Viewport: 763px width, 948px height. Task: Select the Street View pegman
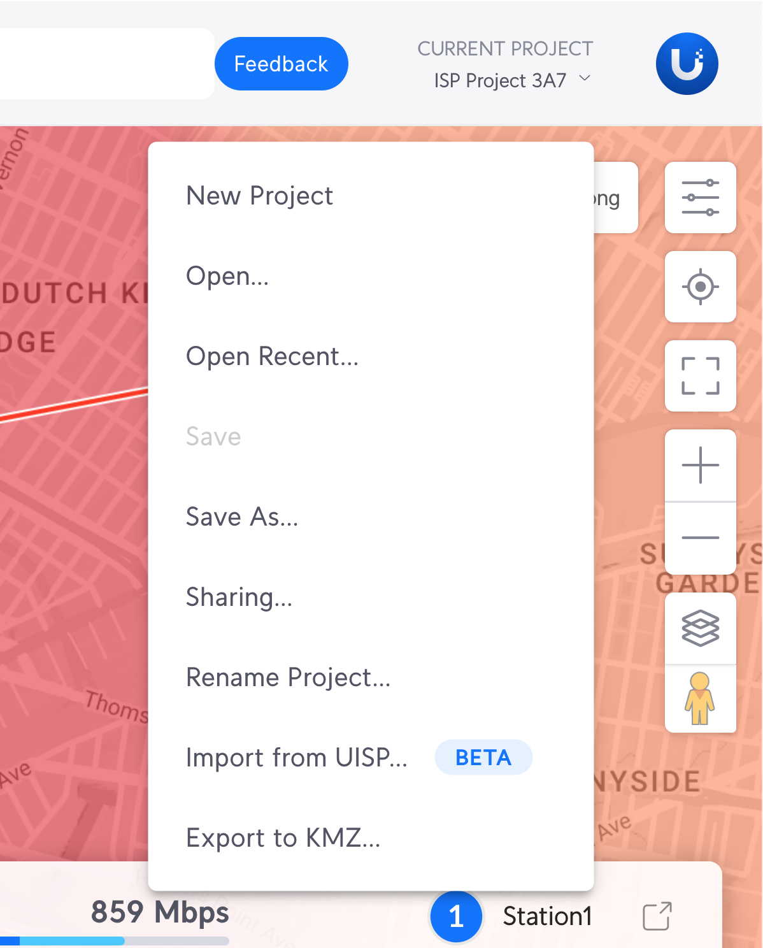pyautogui.click(x=700, y=699)
